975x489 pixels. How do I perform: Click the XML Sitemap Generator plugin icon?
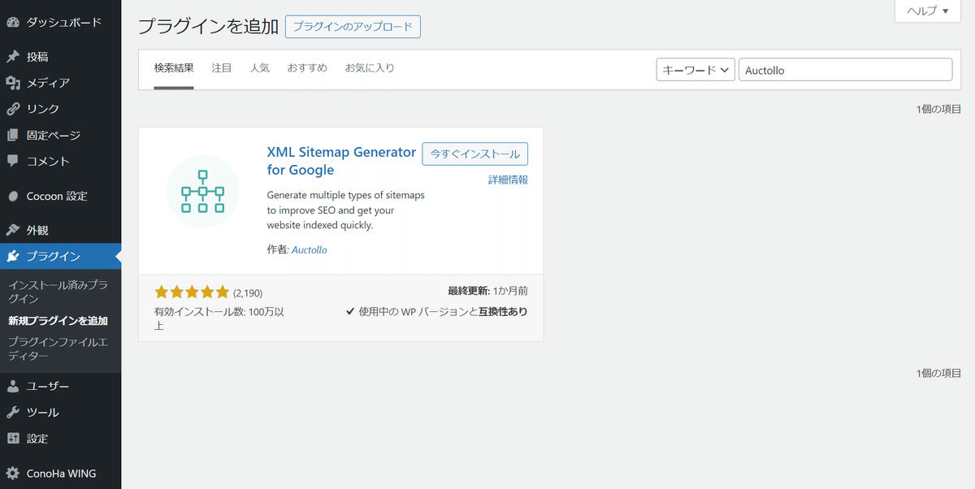pyautogui.click(x=202, y=192)
